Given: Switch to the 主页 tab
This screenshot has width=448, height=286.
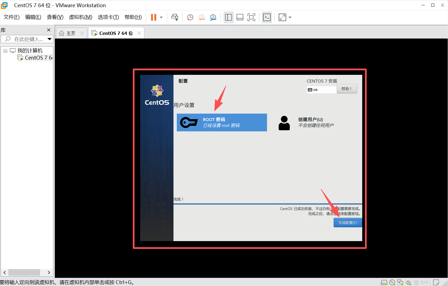Looking at the screenshot, I should pos(68,33).
